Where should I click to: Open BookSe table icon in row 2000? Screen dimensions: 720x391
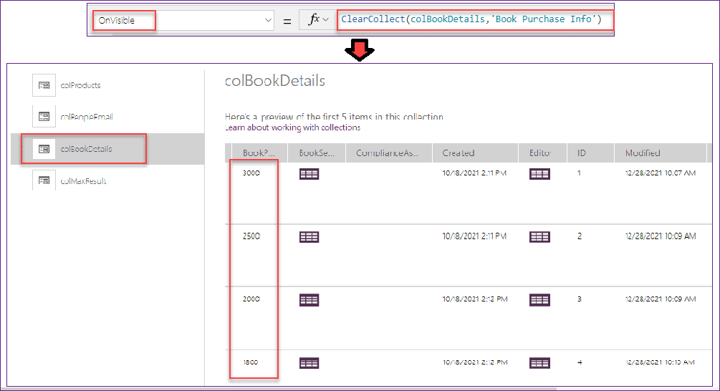coord(309,300)
